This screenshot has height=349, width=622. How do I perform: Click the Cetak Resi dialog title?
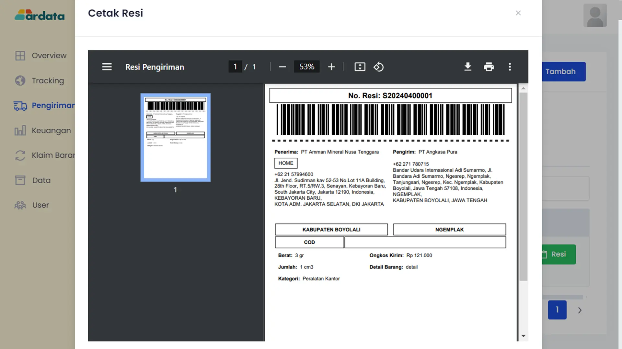tap(116, 13)
